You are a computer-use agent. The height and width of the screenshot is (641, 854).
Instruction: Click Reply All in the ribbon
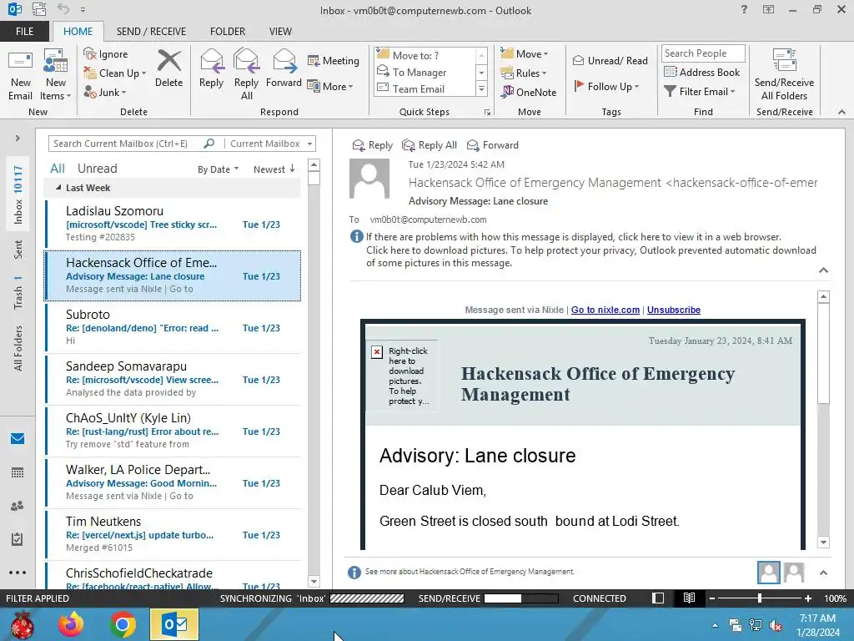click(246, 74)
